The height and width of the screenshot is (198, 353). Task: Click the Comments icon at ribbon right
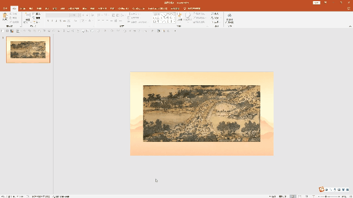pos(349,9)
